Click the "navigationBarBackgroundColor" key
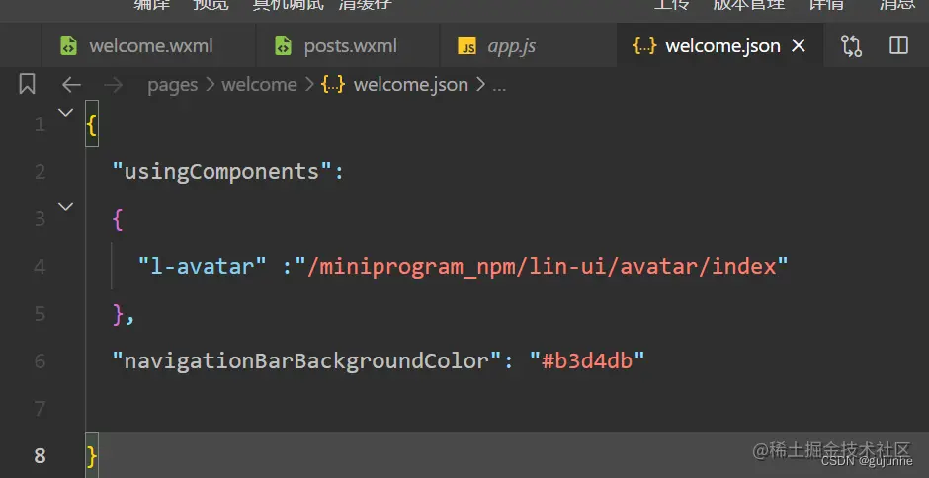The width and height of the screenshot is (929, 478). click(307, 360)
